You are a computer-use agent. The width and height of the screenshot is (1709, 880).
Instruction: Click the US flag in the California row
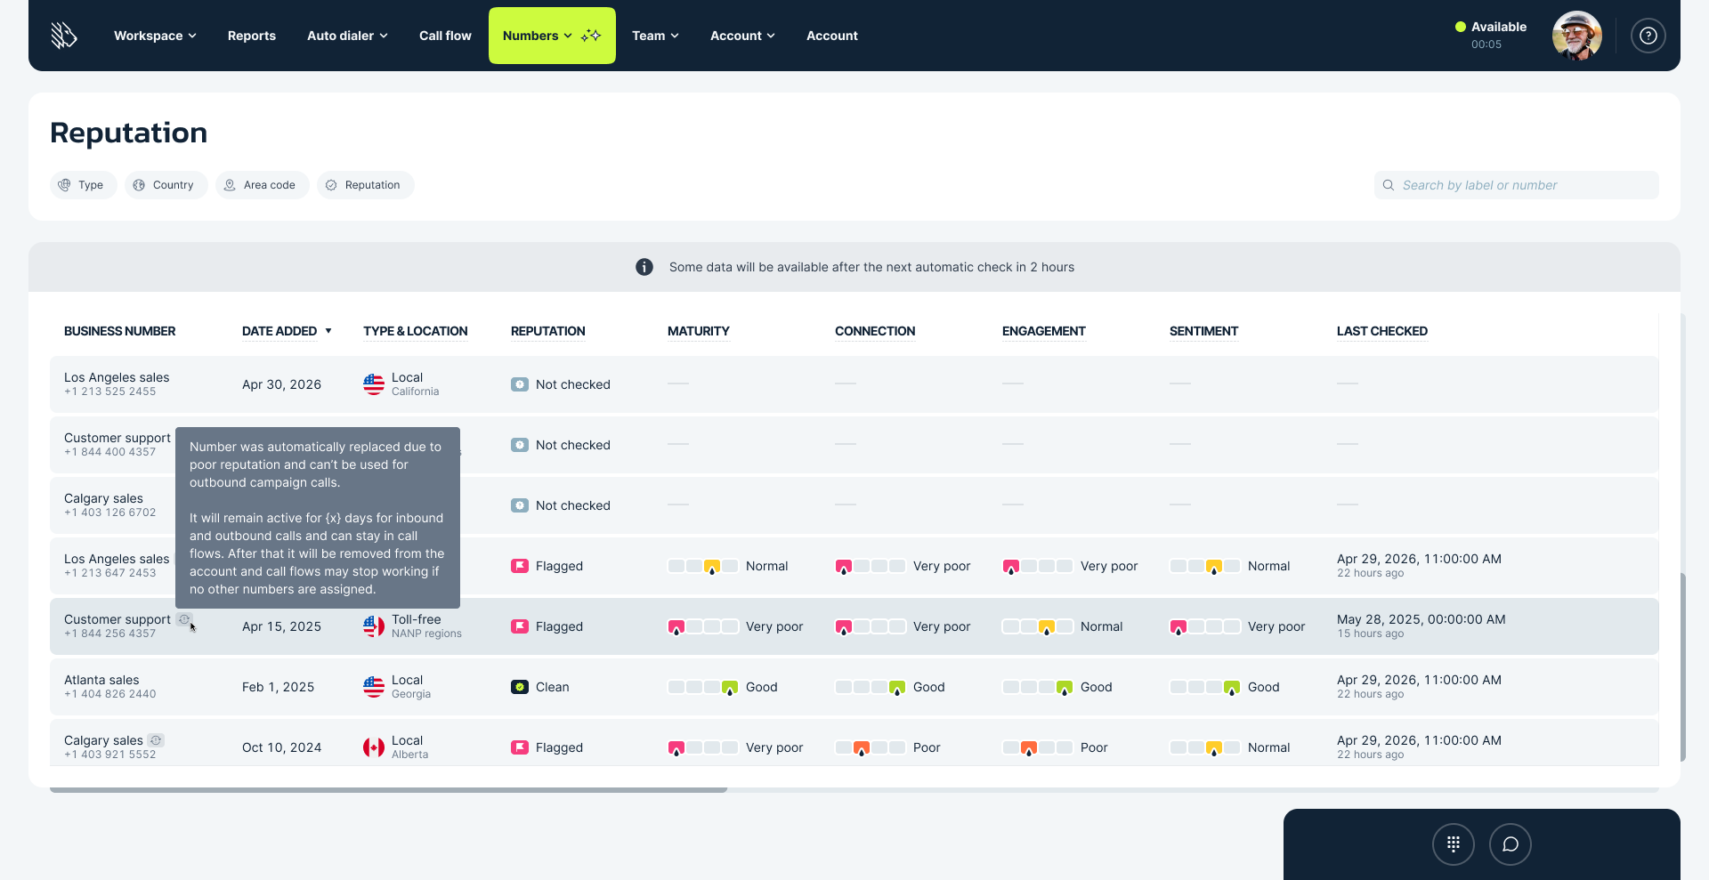(374, 384)
